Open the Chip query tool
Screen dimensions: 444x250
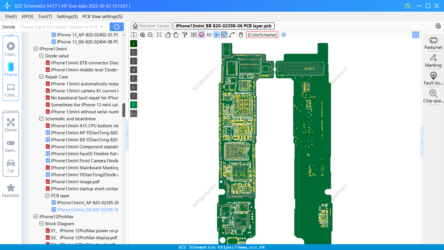pos(433,96)
